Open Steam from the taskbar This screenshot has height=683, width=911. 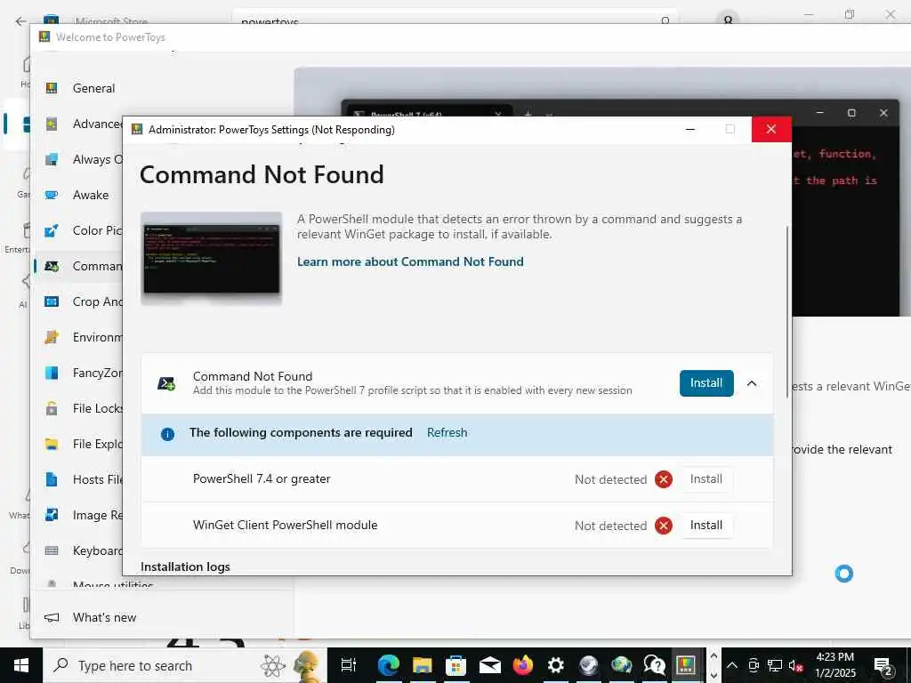point(588,665)
